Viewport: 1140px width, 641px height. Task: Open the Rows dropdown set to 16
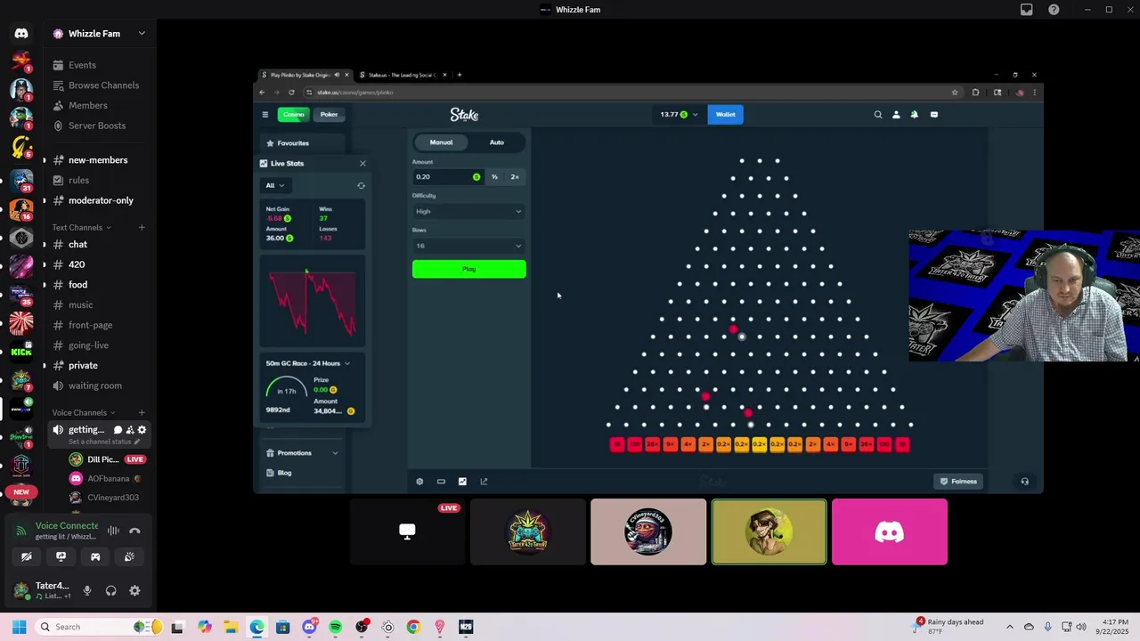tap(468, 246)
